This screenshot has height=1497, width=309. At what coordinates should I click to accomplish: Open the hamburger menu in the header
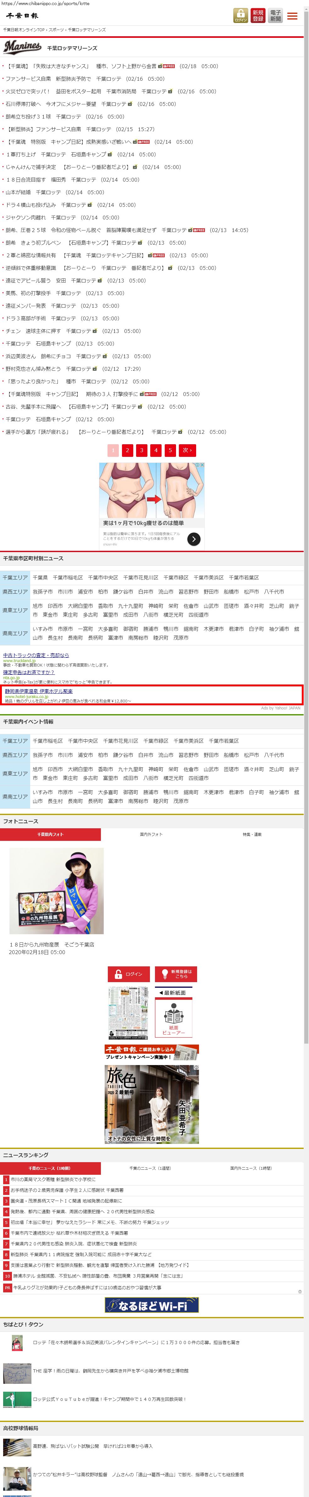coord(293,16)
